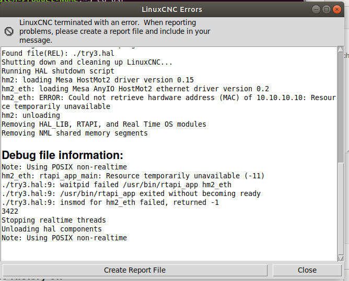This screenshot has height=281, width=349.
Task: Click the Removing NML shared memory line
Action: pos(75,133)
